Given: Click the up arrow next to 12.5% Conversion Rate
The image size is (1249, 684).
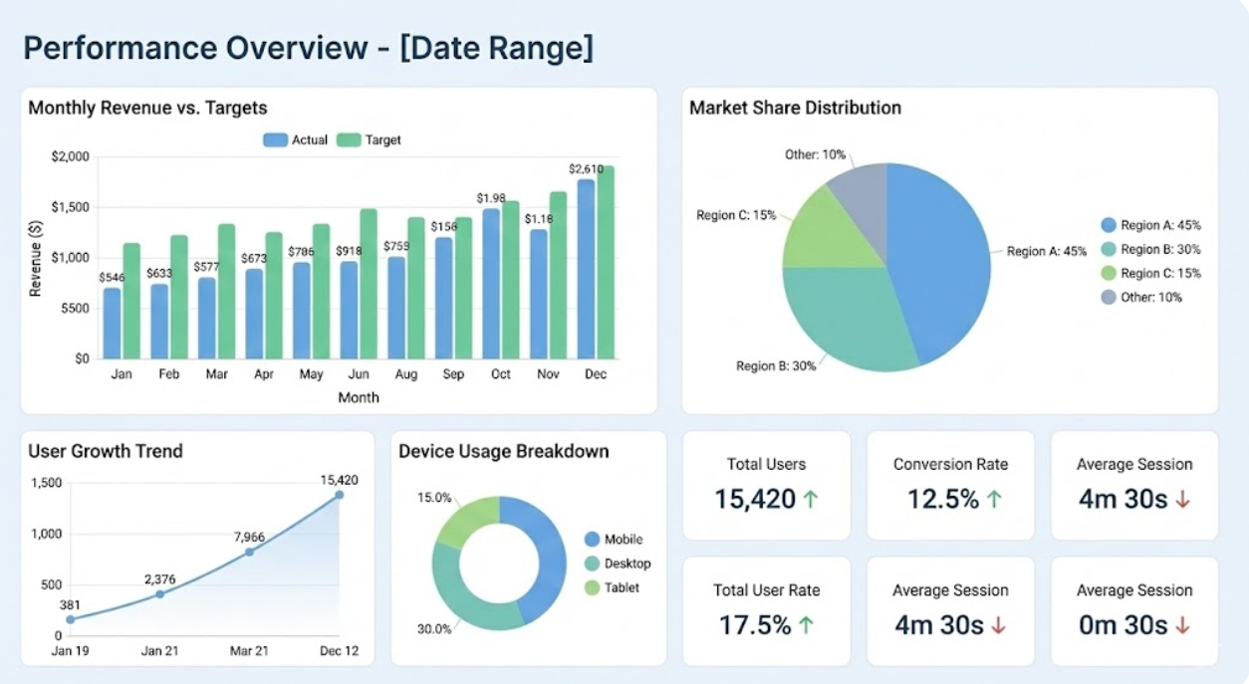Looking at the screenshot, I should point(994,499).
